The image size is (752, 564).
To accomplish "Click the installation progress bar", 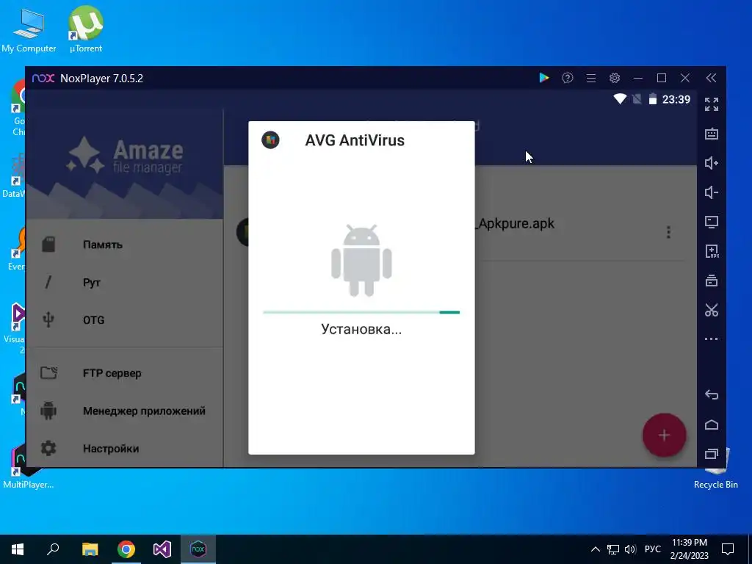I will (x=361, y=312).
